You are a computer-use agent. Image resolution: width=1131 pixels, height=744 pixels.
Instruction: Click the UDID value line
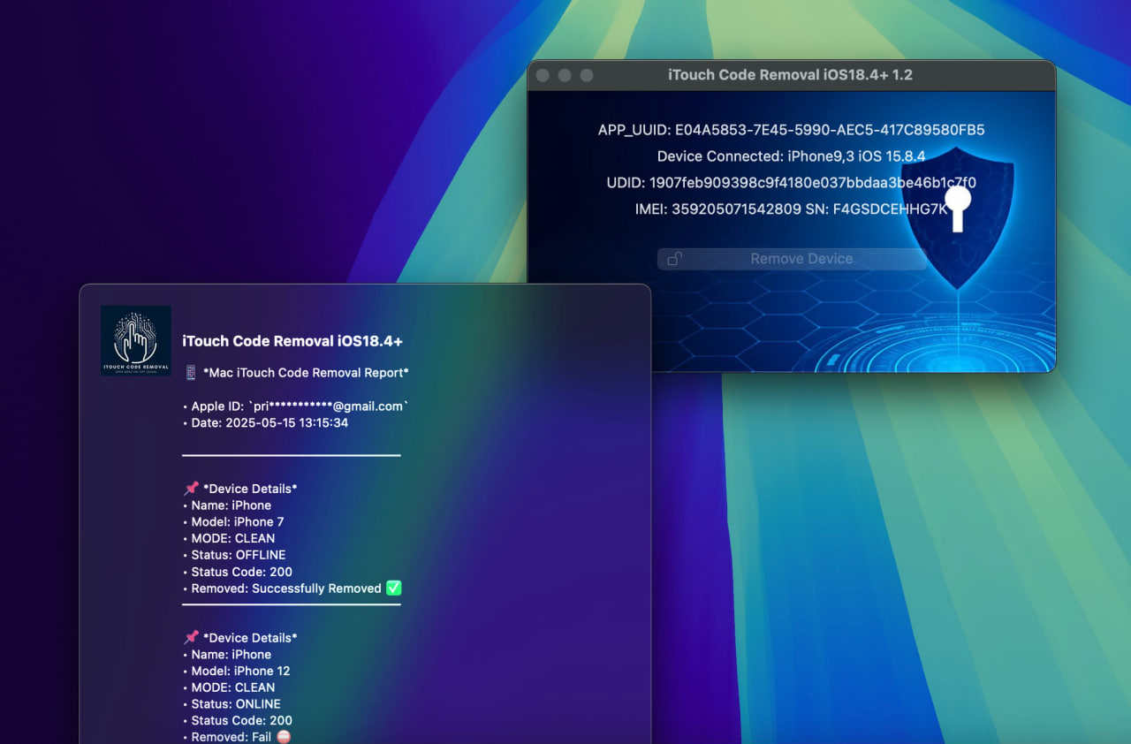click(791, 183)
